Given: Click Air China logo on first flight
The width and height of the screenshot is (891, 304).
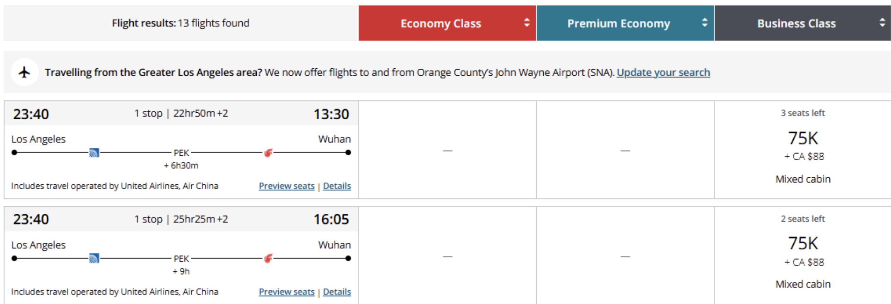Looking at the screenshot, I should (x=268, y=153).
